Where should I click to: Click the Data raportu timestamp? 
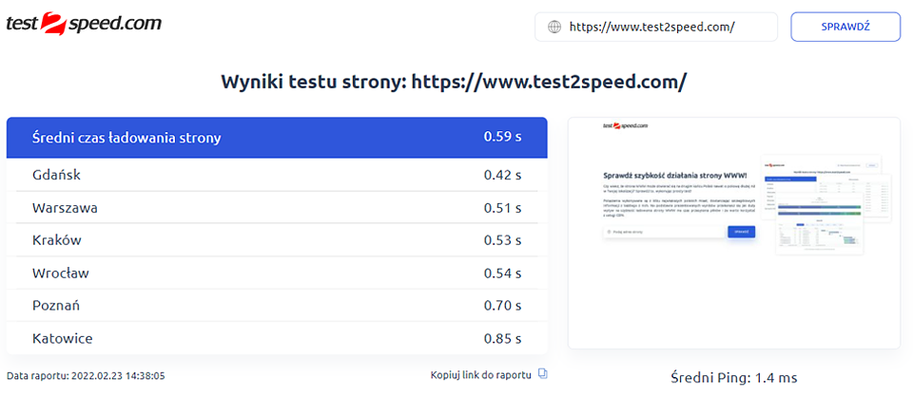[x=87, y=375]
